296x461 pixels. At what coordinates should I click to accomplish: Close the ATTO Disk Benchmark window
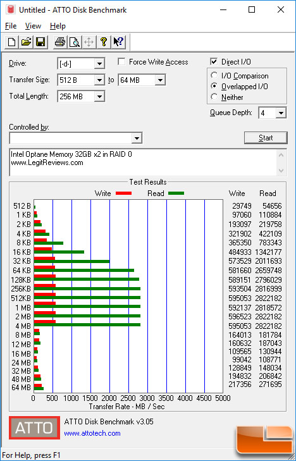tap(281, 9)
